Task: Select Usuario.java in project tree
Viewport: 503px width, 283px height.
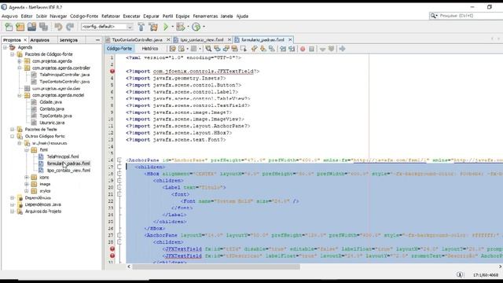Action: pos(52,123)
